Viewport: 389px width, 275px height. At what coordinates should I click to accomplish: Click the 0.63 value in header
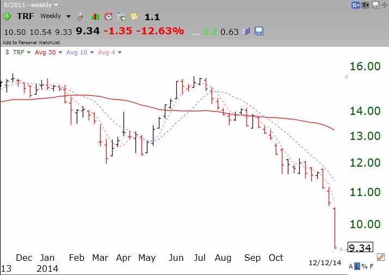230,32
